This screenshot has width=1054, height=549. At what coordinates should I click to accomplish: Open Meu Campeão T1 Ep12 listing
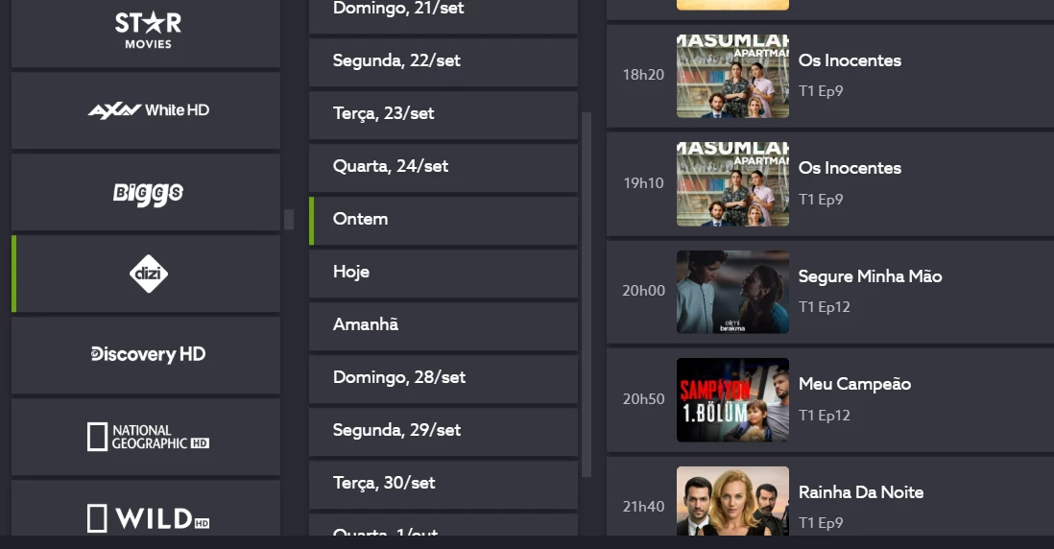click(x=830, y=399)
